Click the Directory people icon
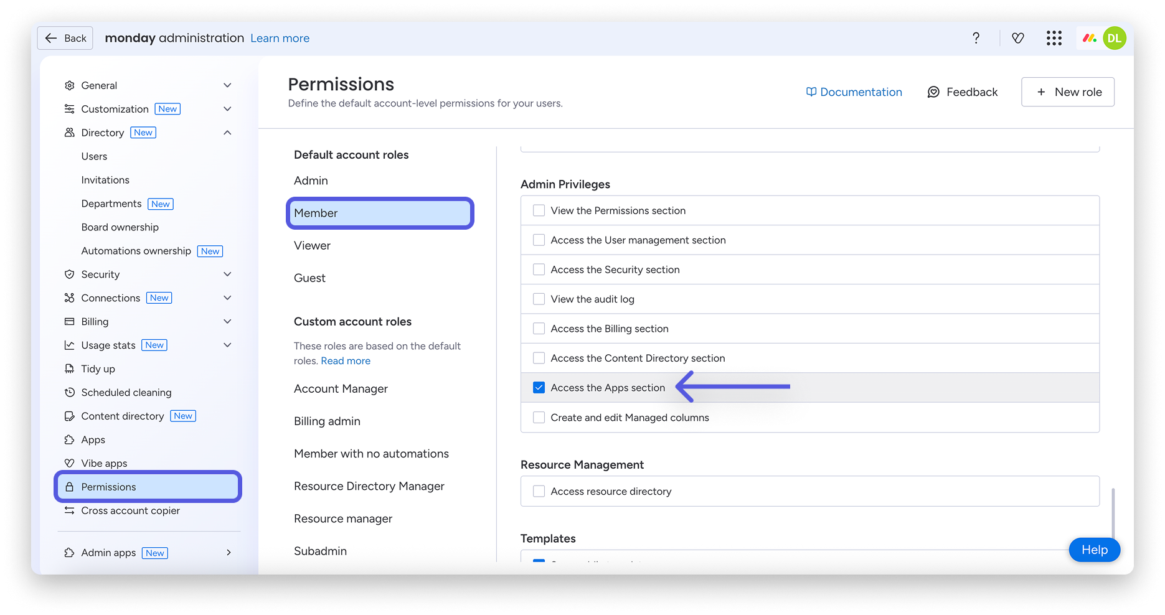 70,133
